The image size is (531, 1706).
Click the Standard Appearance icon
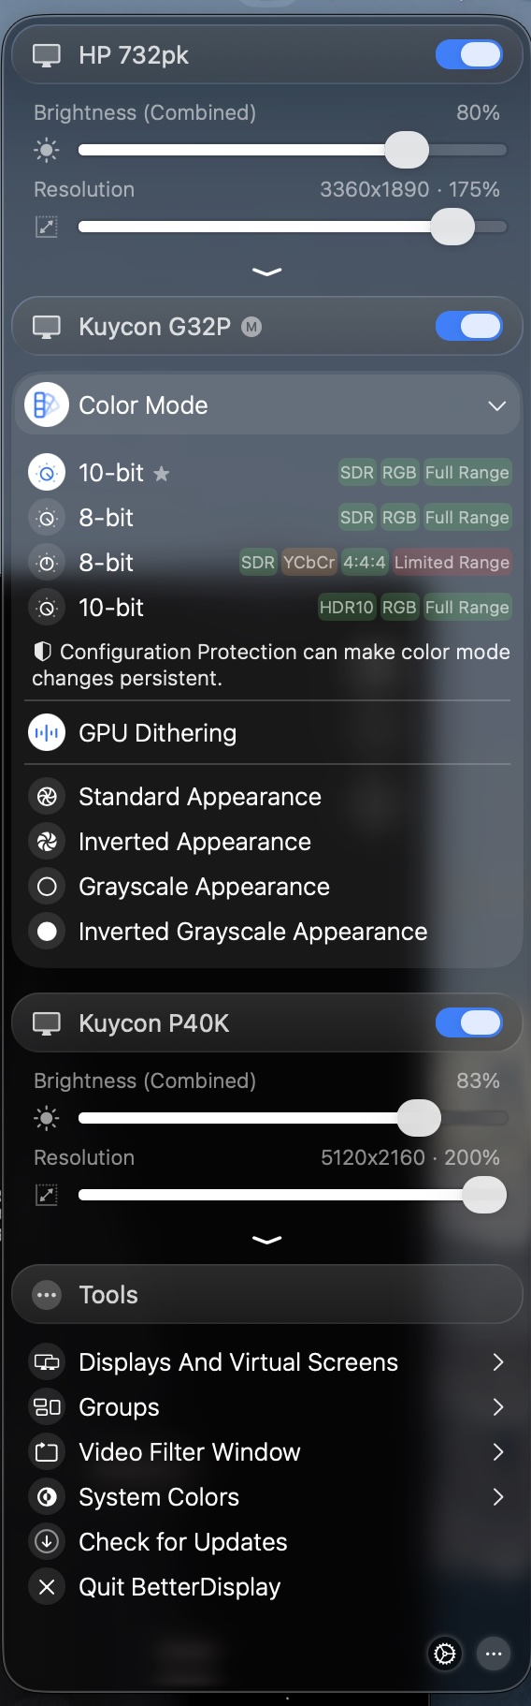click(x=47, y=797)
